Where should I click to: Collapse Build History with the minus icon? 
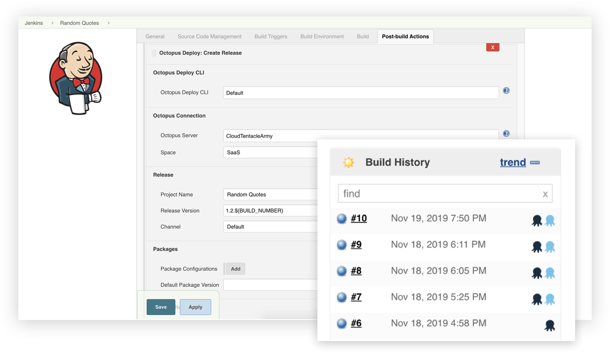[x=535, y=162]
